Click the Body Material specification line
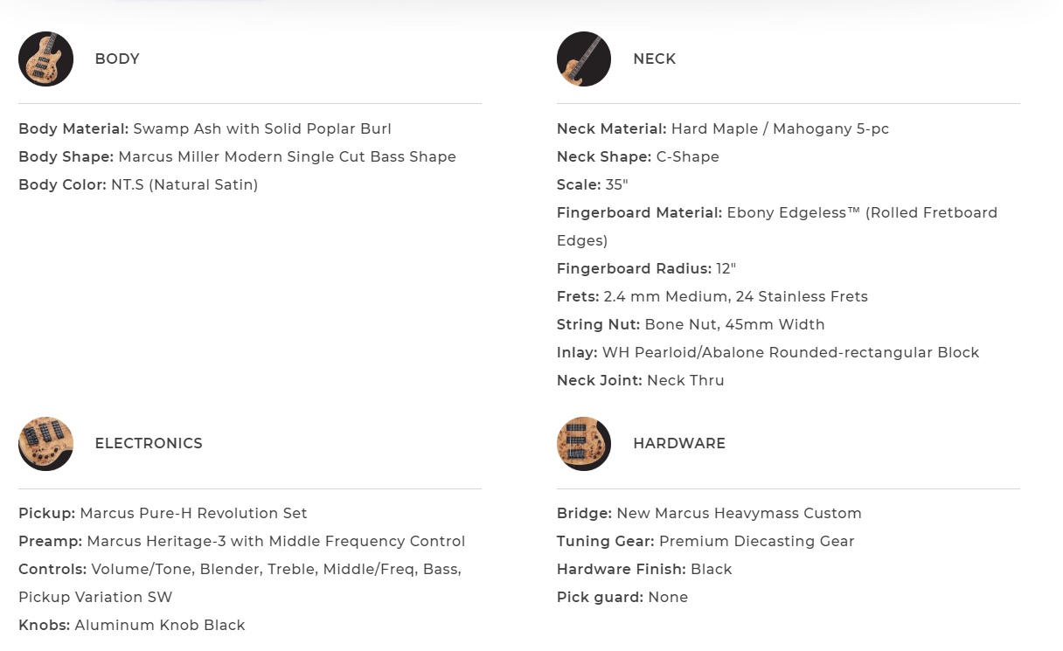This screenshot has width=1063, height=651. pyautogui.click(x=205, y=129)
